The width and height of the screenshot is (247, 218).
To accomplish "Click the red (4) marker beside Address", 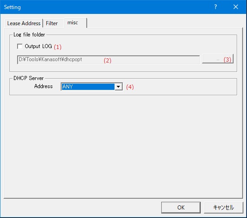I will 130,87.
